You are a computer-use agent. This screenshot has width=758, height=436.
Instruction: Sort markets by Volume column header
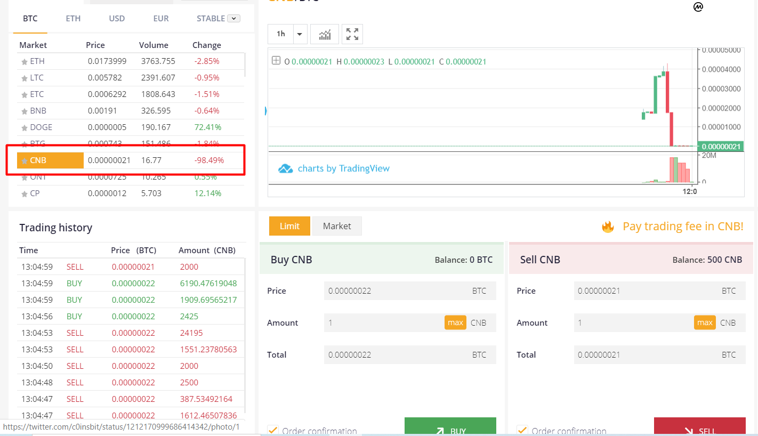(154, 45)
